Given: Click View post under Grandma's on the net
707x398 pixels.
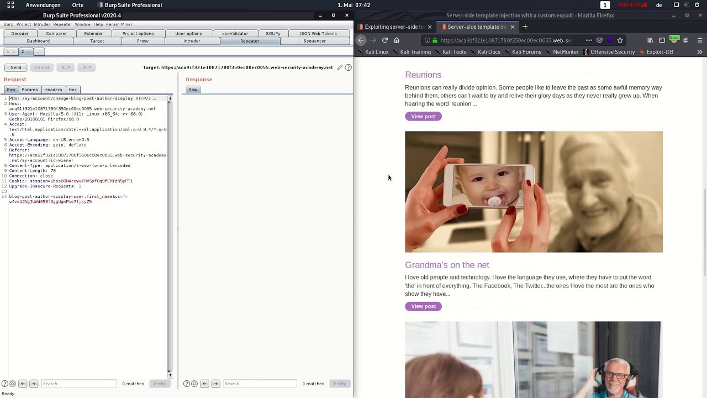Looking at the screenshot, I should pos(424,306).
